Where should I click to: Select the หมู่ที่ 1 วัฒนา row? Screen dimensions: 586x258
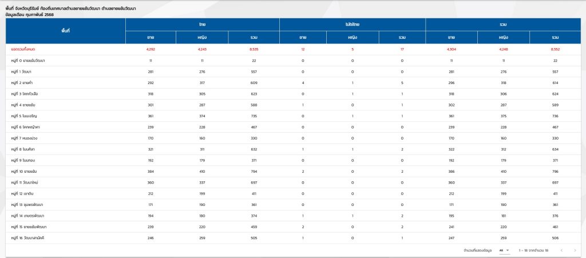click(25, 72)
